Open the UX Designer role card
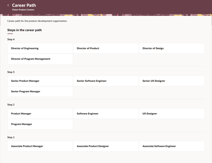The width and height of the screenshot is (212, 163). (x=171, y=113)
